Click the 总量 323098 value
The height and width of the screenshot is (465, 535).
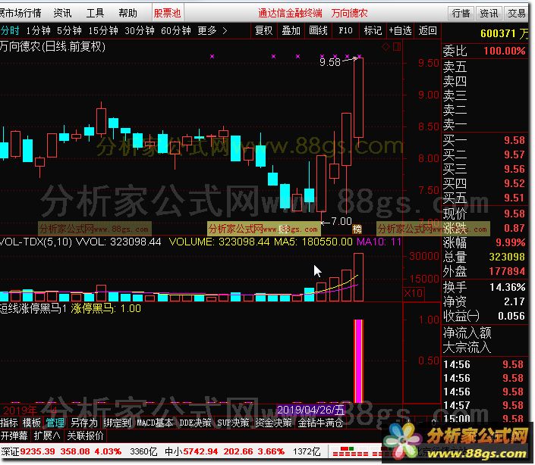tap(507, 257)
